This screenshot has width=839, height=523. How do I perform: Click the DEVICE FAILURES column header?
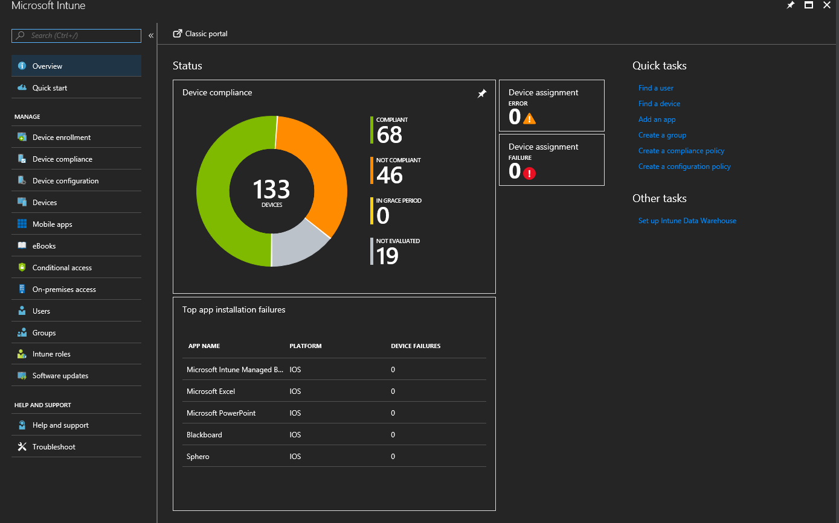point(416,346)
